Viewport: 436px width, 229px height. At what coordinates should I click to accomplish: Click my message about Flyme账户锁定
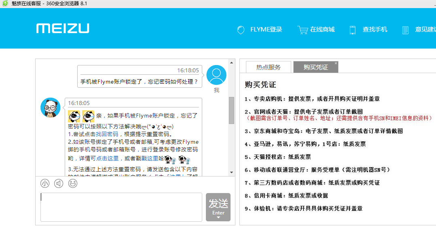pyautogui.click(x=139, y=82)
